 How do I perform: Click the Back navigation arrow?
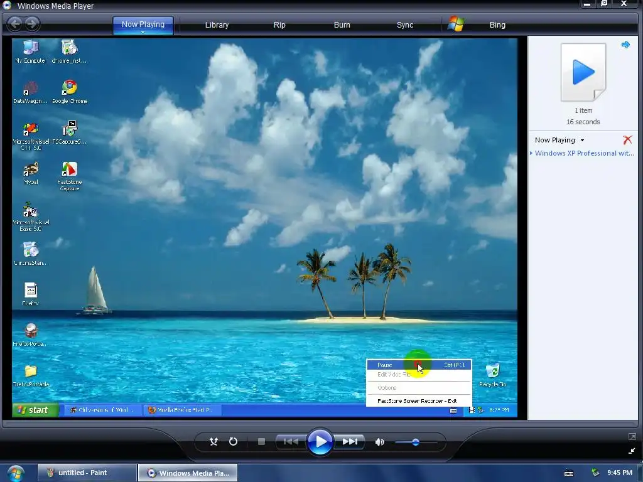tap(15, 24)
